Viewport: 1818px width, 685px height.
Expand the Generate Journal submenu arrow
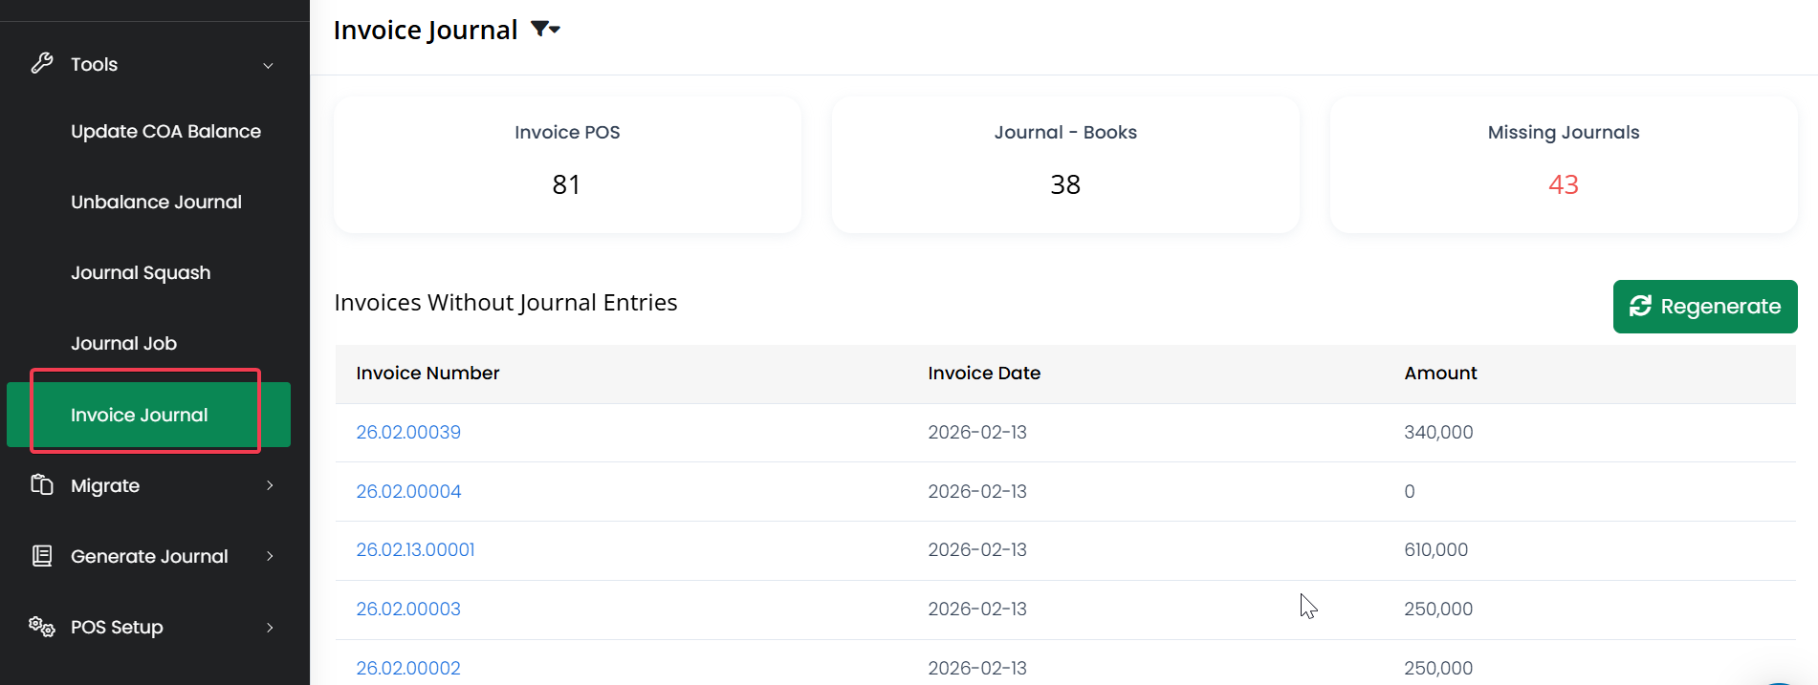point(270,556)
